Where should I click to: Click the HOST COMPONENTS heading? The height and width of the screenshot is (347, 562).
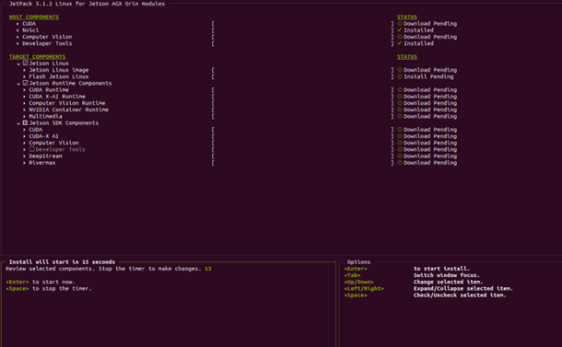coord(34,17)
